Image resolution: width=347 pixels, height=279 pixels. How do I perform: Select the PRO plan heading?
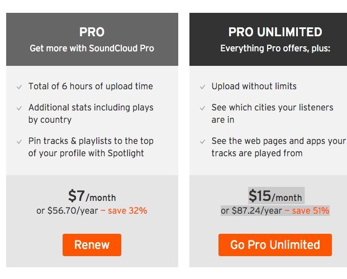[x=92, y=32]
